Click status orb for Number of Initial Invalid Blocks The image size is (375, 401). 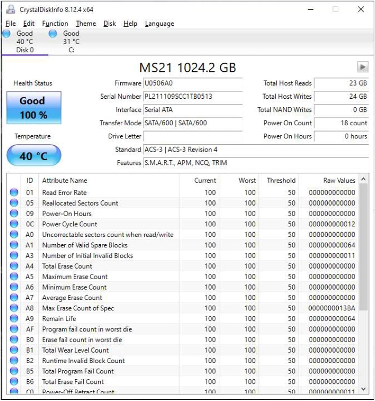tap(14, 255)
